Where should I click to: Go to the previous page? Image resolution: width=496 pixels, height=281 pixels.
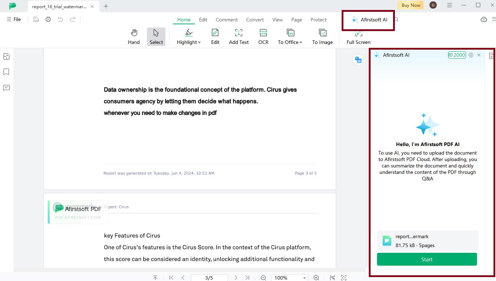pyautogui.click(x=183, y=277)
